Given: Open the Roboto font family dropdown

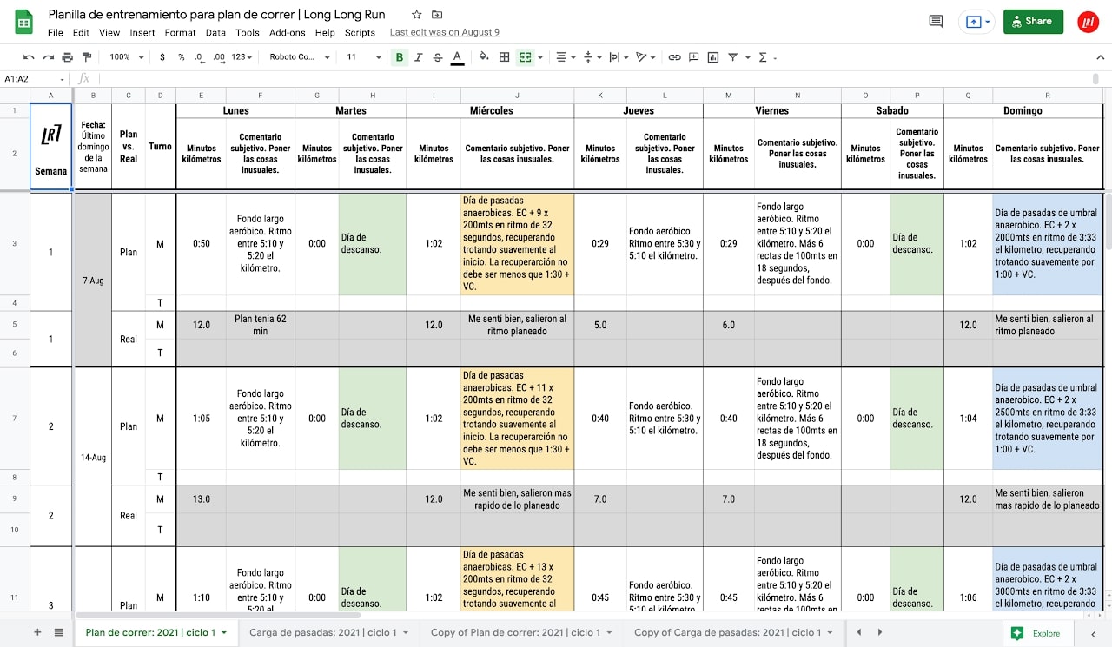Looking at the screenshot, I should (300, 57).
